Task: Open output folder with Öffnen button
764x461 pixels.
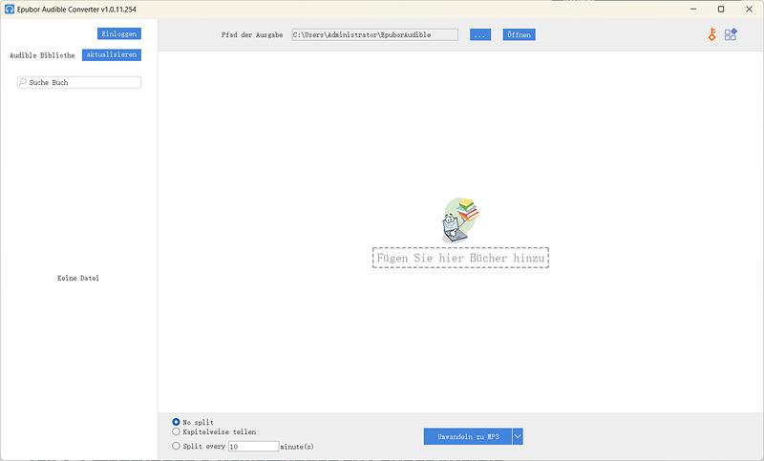Action: point(519,34)
